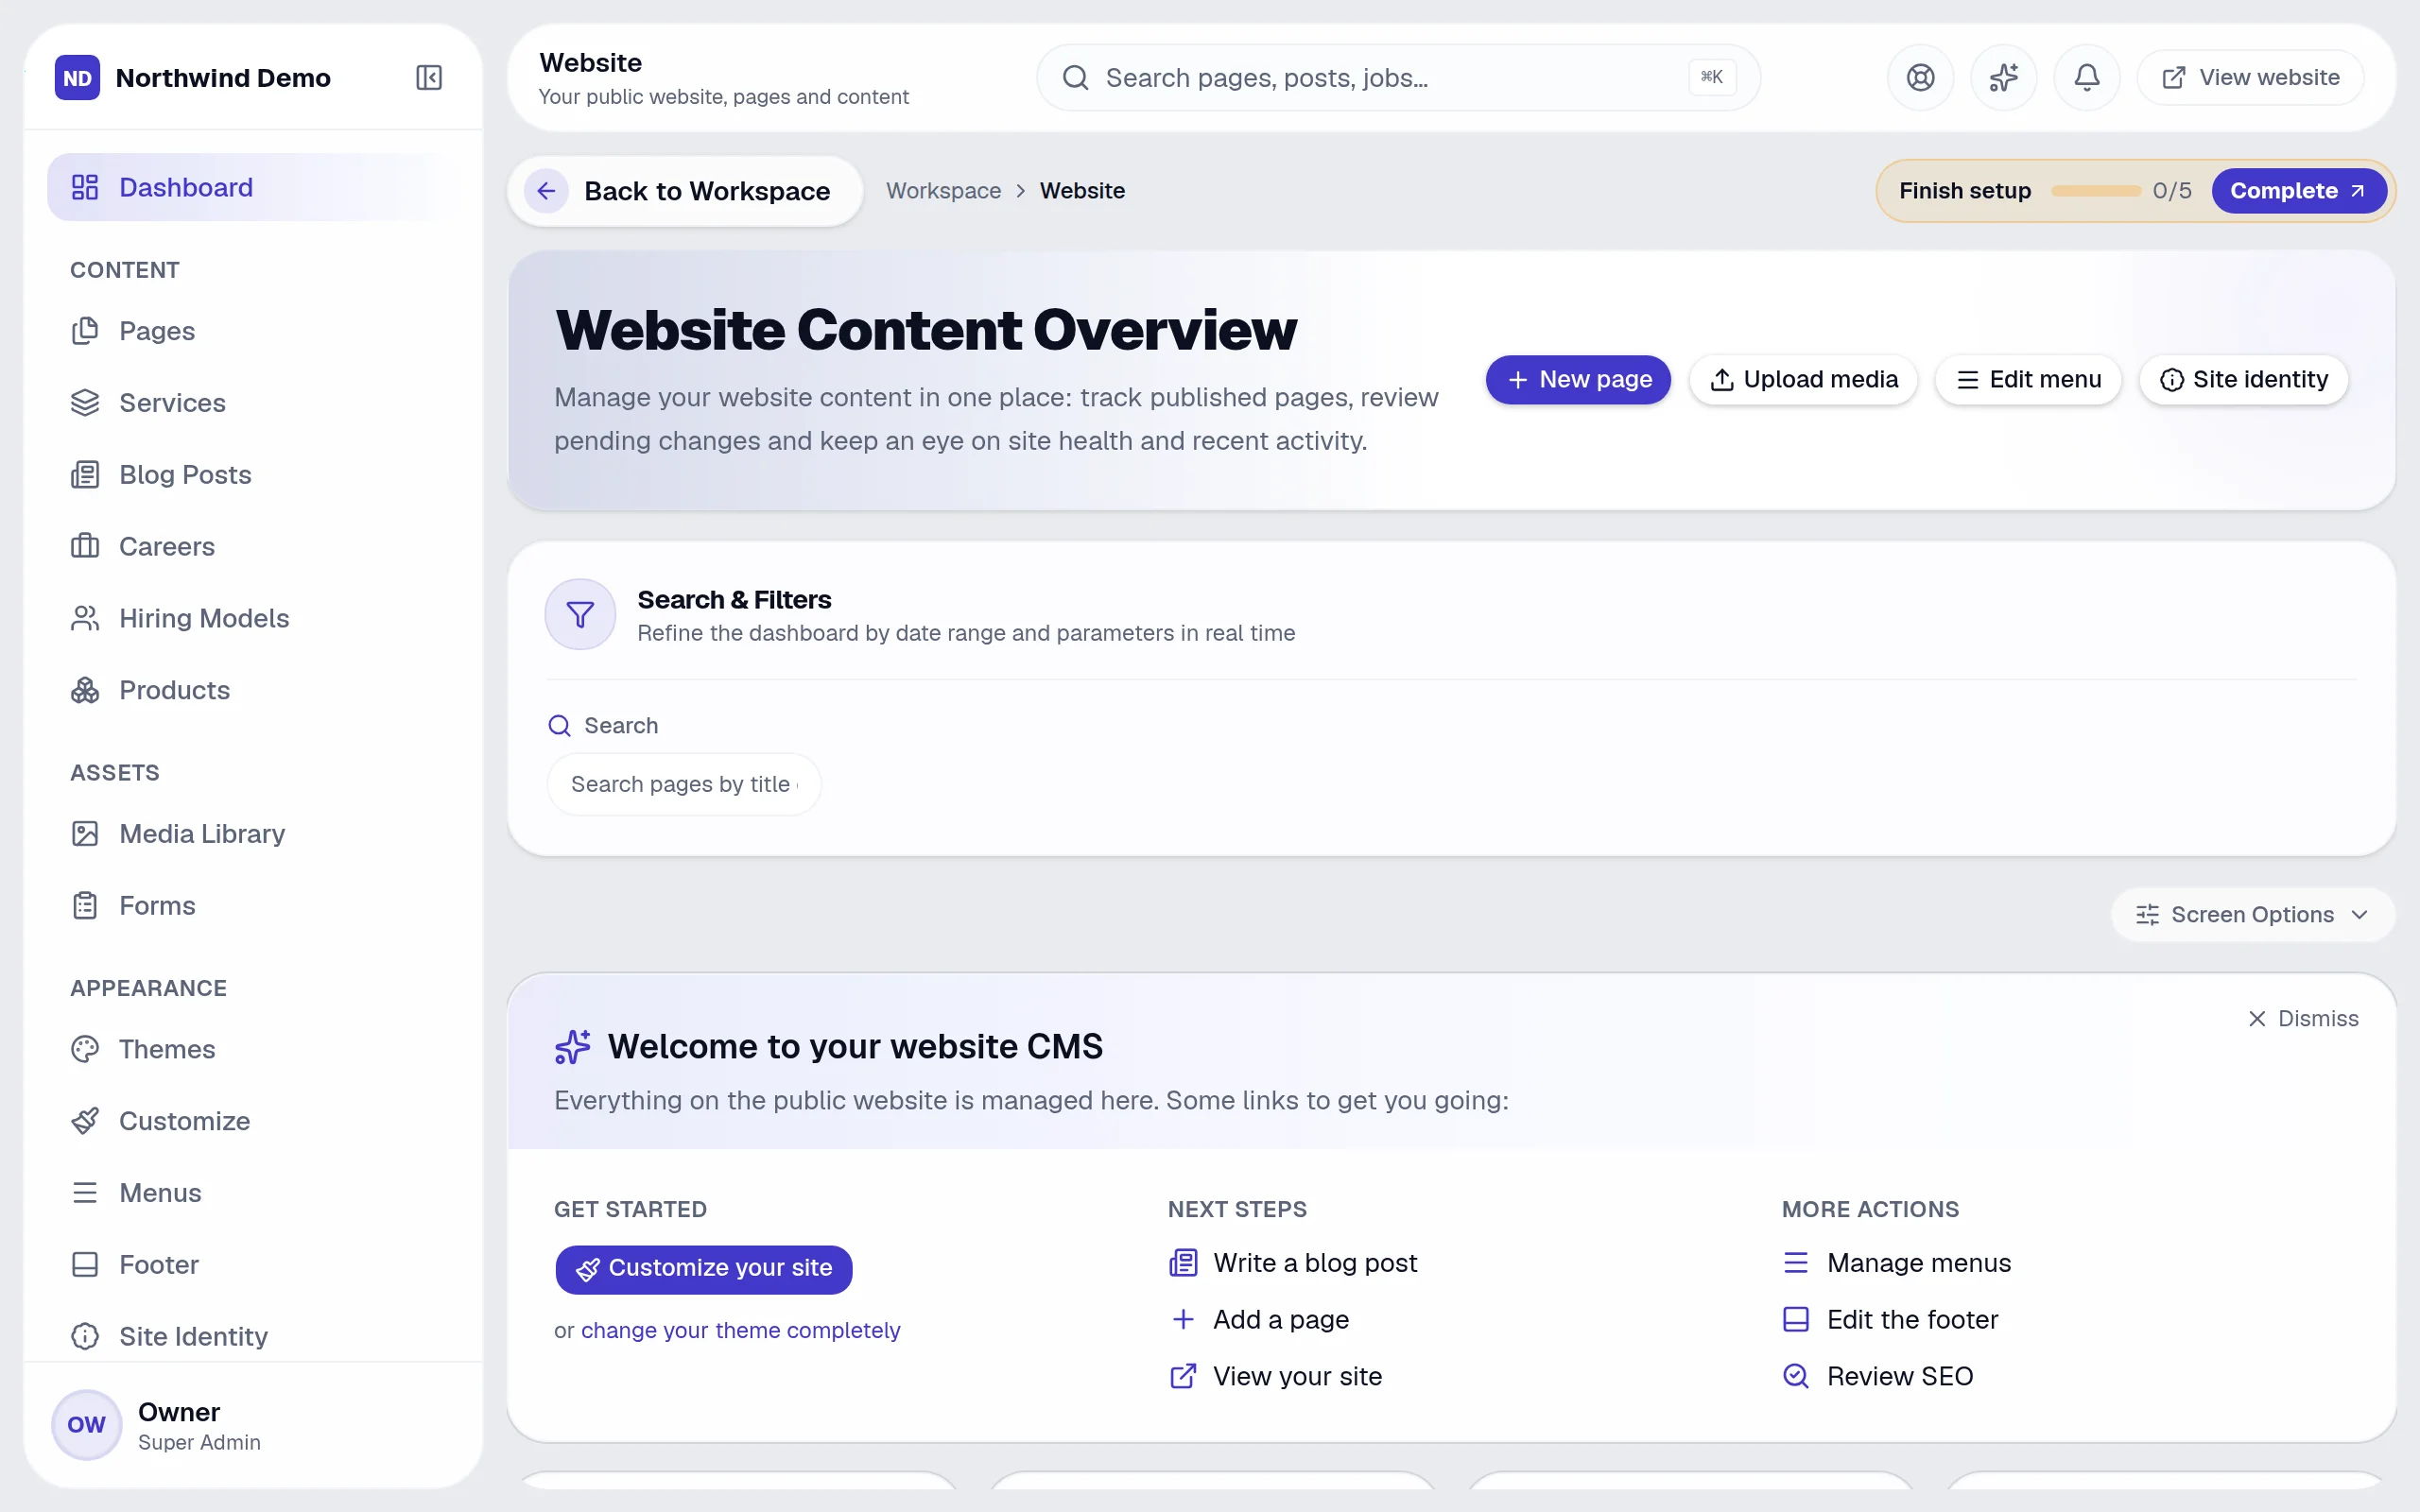Dismiss the welcome panel

(2303, 1019)
